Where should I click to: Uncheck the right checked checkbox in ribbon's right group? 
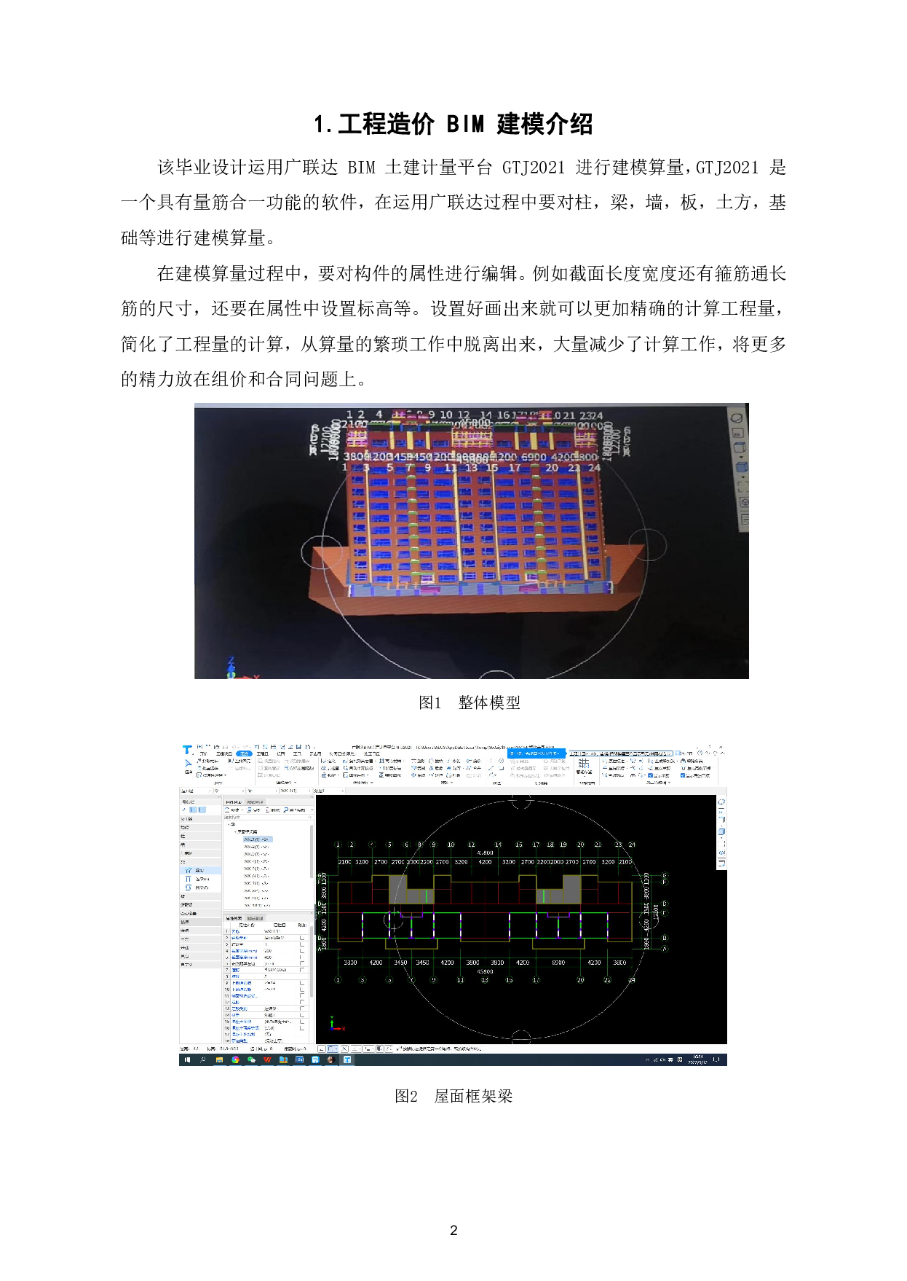(682, 775)
